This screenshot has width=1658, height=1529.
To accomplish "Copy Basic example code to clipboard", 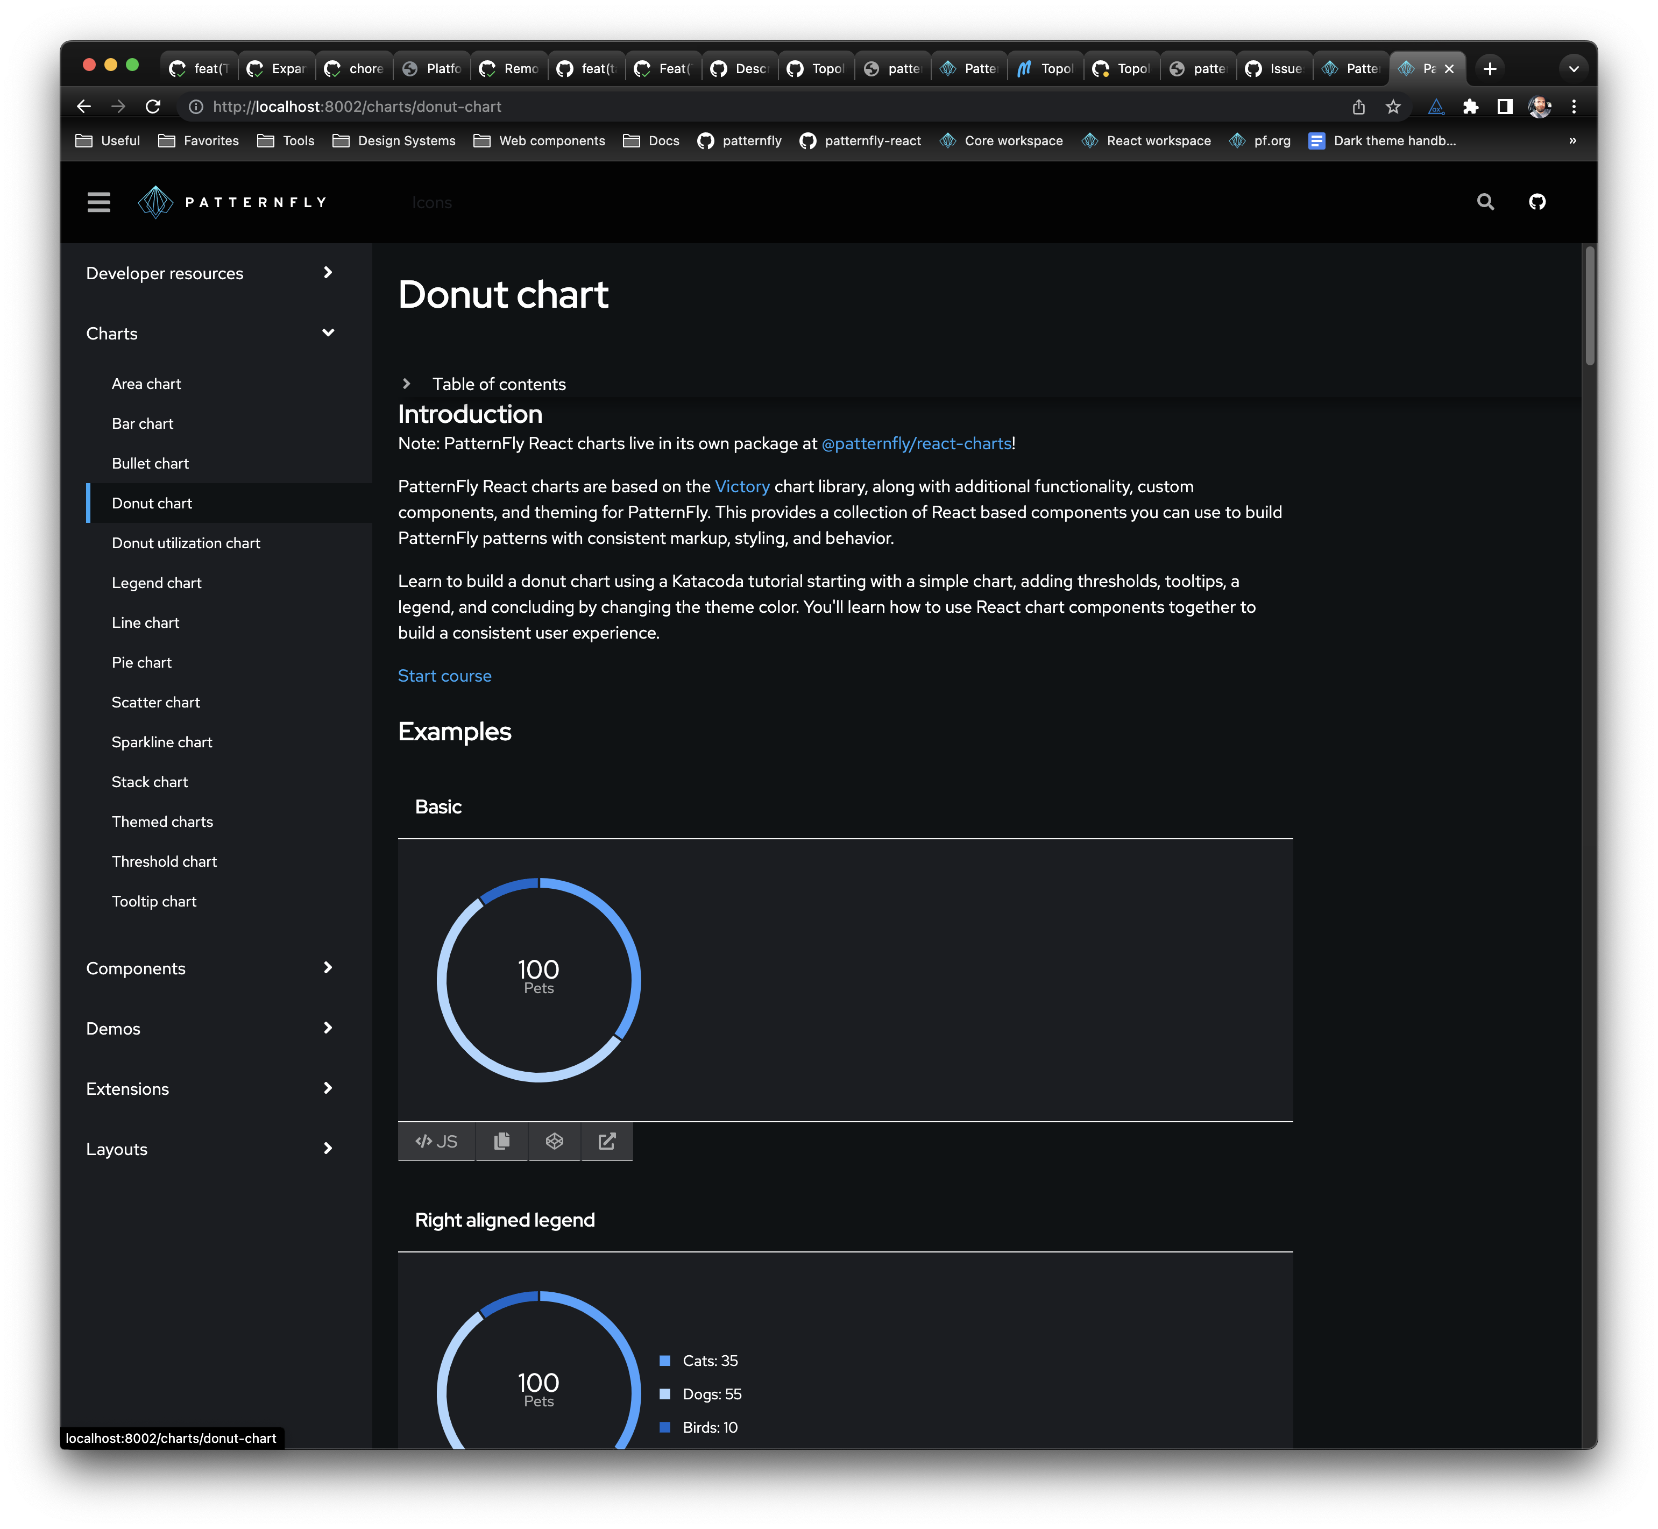I will (x=501, y=1141).
